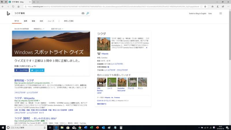Refresh the current page
Viewport: 231px width, 130px height.
(13, 6)
